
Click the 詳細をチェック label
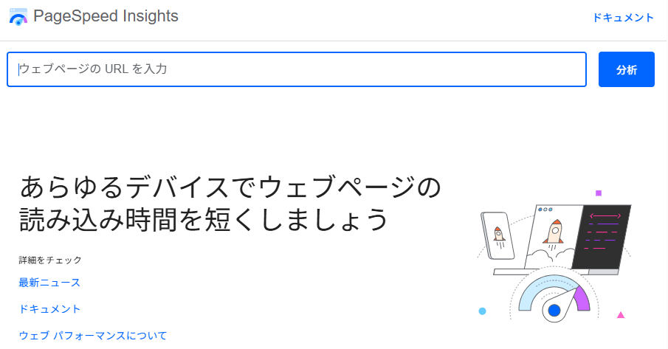point(50,260)
